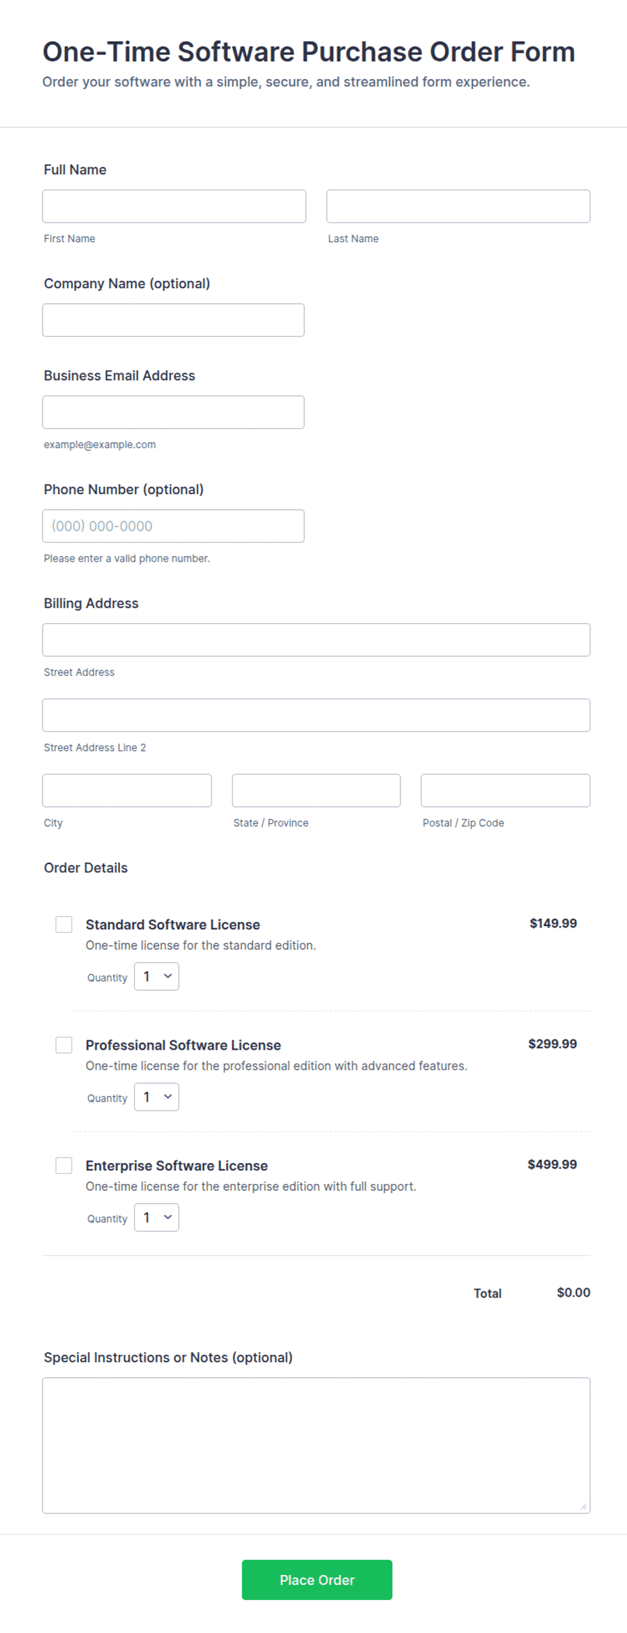Expand Professional license Quantity dropdown
The image size is (627, 1633).
click(156, 1097)
